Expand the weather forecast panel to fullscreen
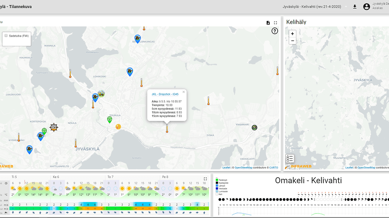 (206, 179)
